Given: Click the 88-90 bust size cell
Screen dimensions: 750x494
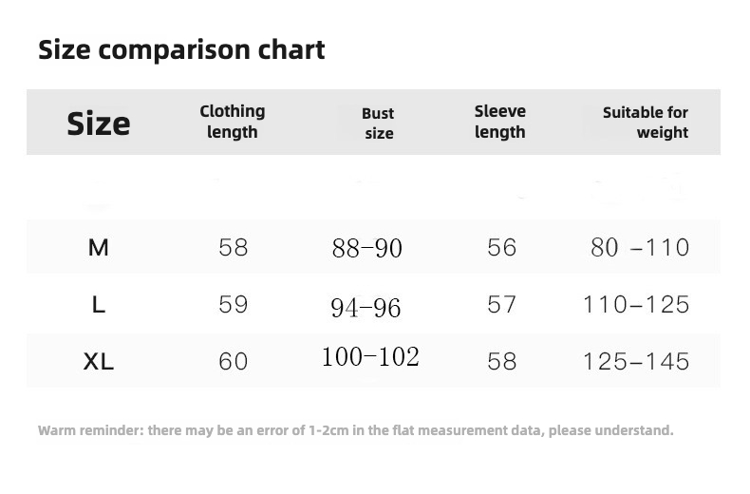Looking at the screenshot, I should [367, 249].
